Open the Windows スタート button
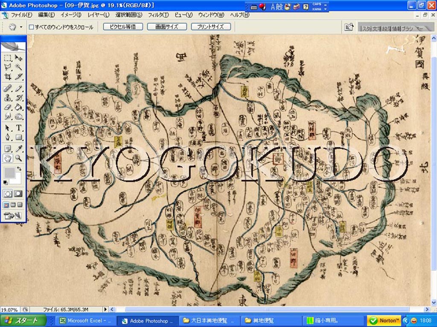The image size is (437, 327). tap(23, 321)
